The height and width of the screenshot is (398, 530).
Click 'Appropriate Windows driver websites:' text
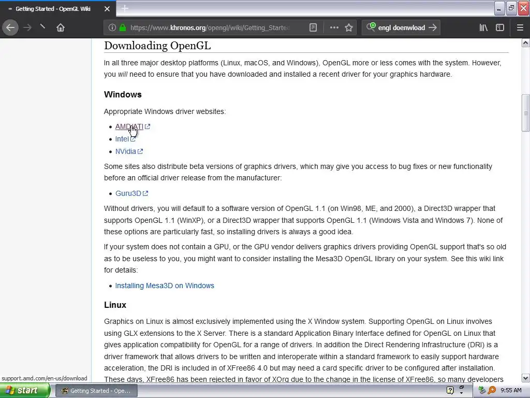coord(165,112)
